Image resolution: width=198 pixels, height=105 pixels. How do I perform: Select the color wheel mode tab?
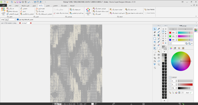(171, 48)
